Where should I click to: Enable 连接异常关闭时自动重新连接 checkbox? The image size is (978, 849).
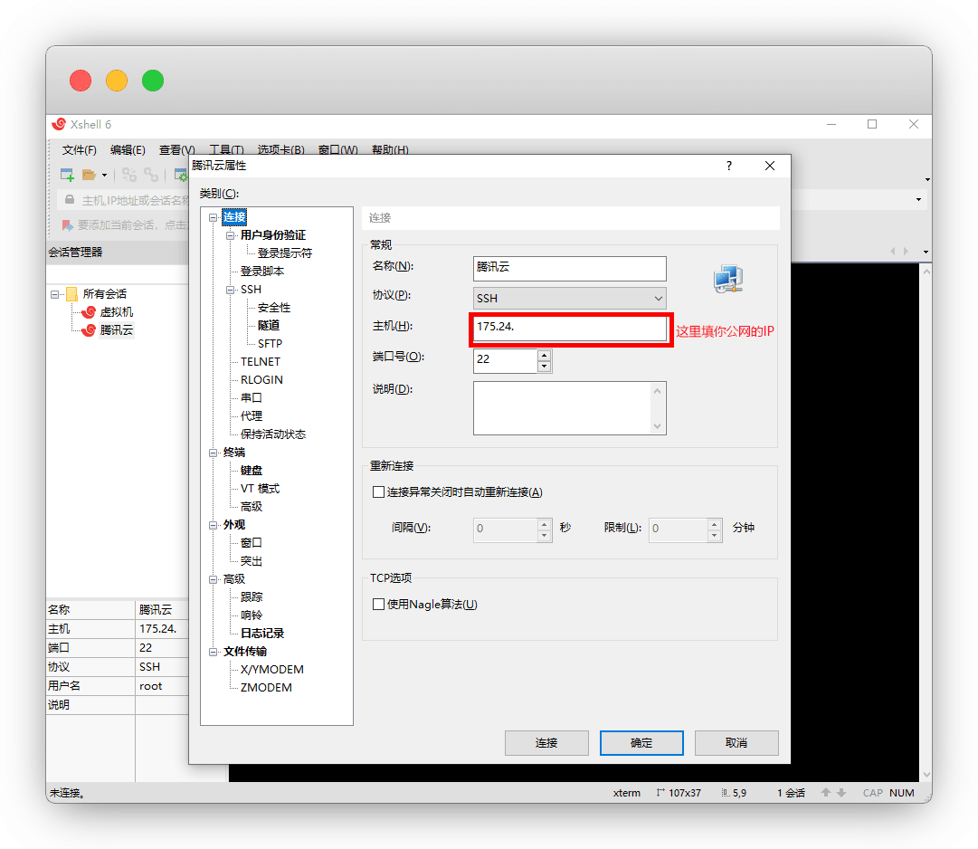[x=379, y=492]
